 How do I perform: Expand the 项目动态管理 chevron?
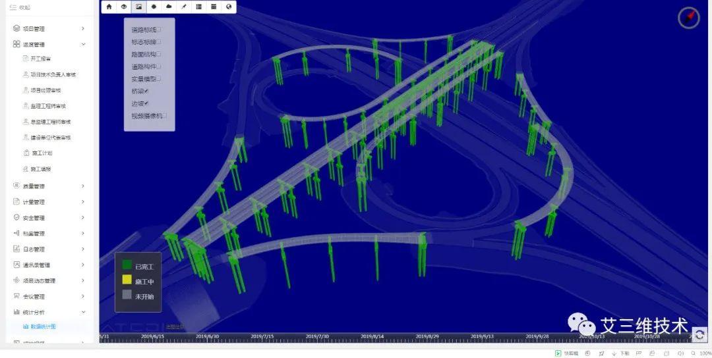pos(83,280)
